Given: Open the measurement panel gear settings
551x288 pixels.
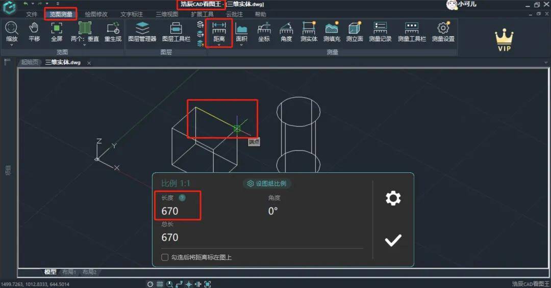Looking at the screenshot, I should (x=393, y=198).
